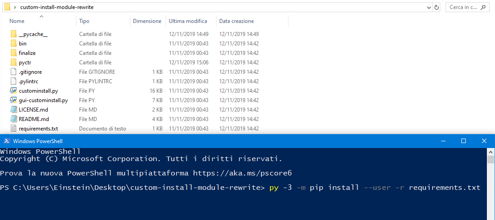Close the PowerShell window
Screen dimensions: 495x220
(484, 141)
